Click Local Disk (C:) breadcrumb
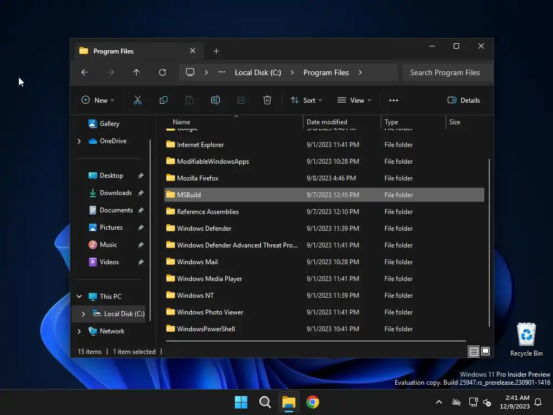This screenshot has height=415, width=553. (x=258, y=72)
